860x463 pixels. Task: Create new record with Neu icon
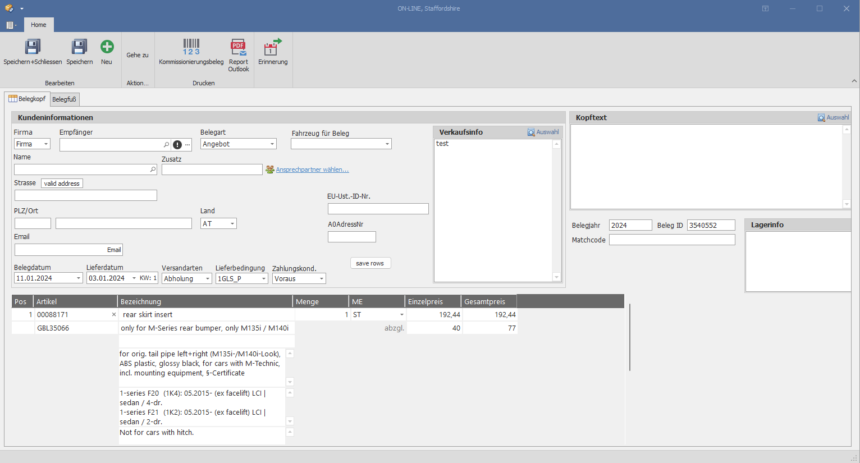[107, 47]
